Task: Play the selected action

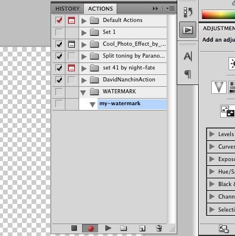Action: point(108,228)
